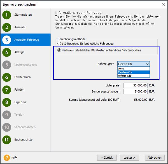The height and width of the screenshot is (164, 168).
Task: Open the Fahrten step
Action: [19, 90]
